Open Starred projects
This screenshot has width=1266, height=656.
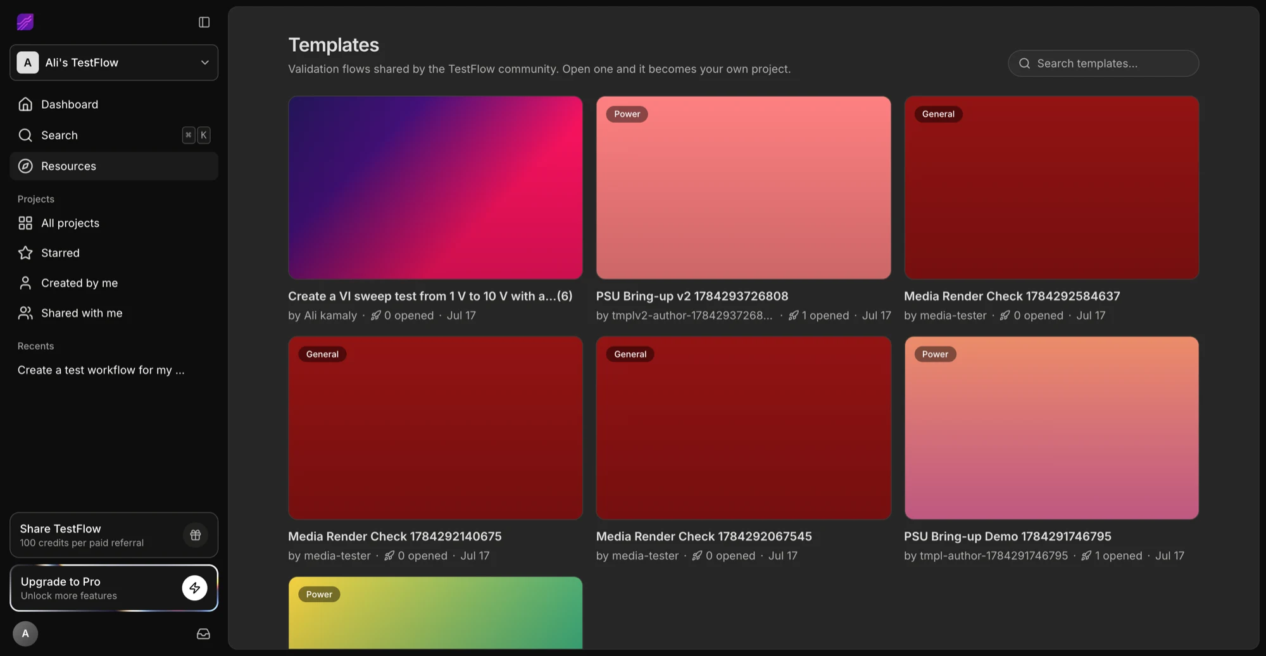pos(114,253)
